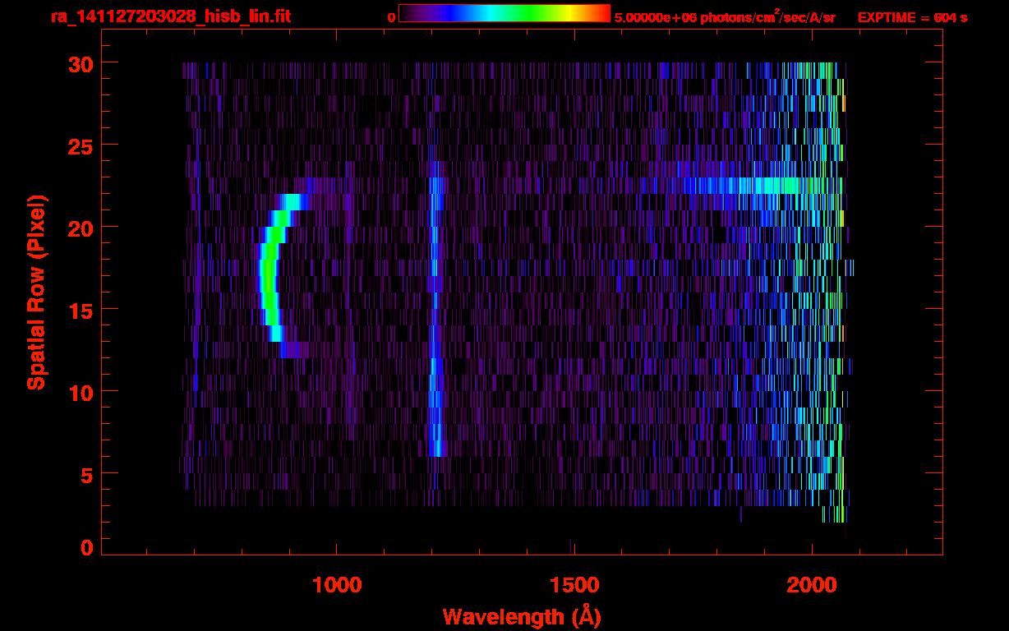Click the color scale maximum value 5.00000e+06
Screen dimensions: 1009x631
(x=655, y=17)
